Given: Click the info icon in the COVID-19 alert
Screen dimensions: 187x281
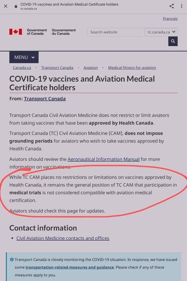Looking at the screenshot, I should coord(12,260).
